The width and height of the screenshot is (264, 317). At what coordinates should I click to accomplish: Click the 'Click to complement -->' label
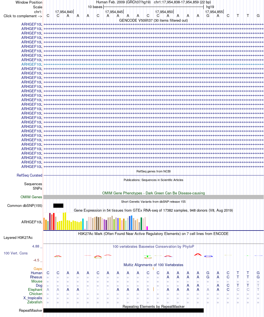[23, 16]
